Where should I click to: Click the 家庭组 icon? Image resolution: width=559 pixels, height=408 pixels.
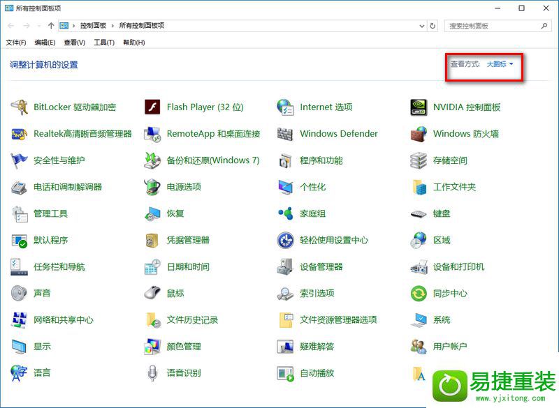(285, 214)
